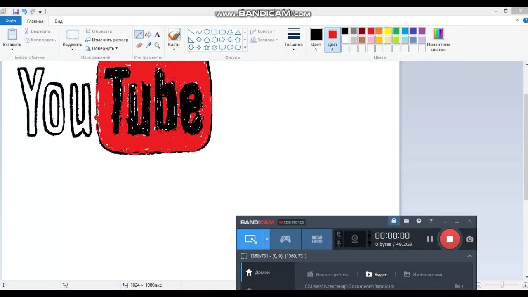The image size is (528, 297).
Task: Collapse the ribbon with the chevron
Action: [x=518, y=20]
